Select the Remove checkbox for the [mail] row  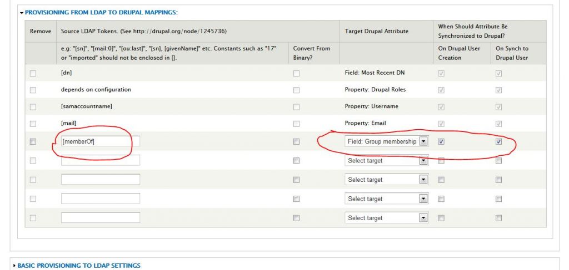click(x=33, y=124)
